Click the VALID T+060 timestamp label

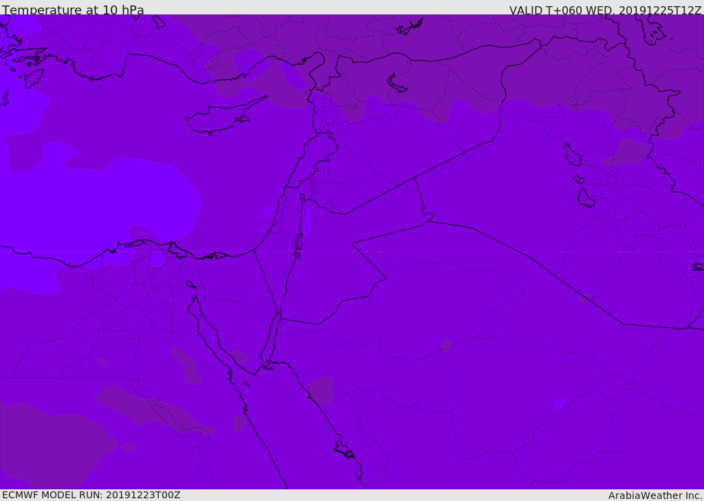[605, 10]
